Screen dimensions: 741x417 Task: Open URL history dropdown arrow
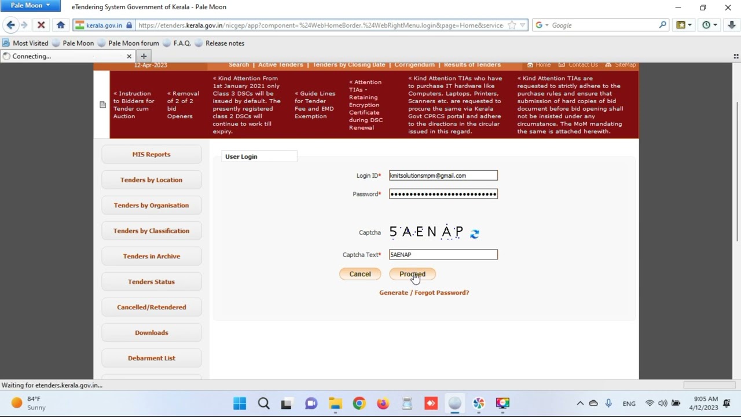(x=522, y=25)
